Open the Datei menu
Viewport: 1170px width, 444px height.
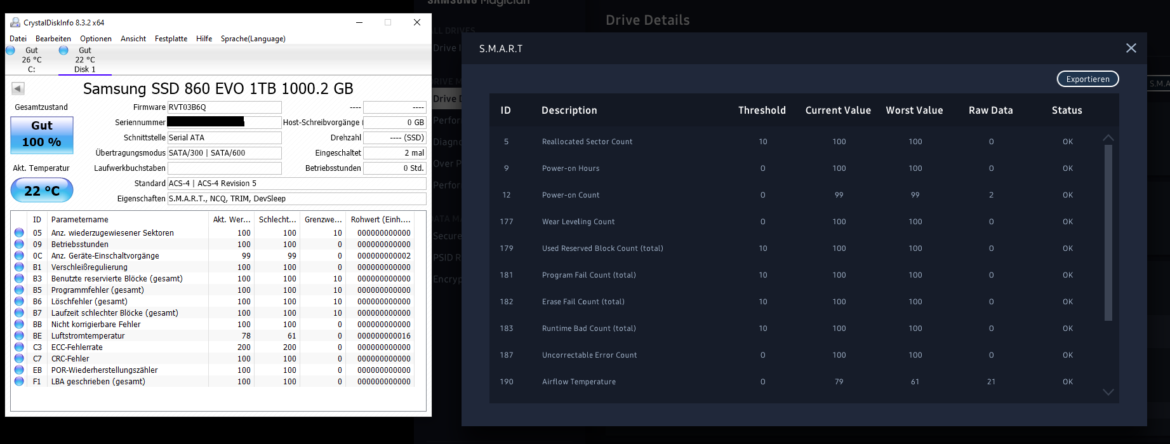(18, 39)
